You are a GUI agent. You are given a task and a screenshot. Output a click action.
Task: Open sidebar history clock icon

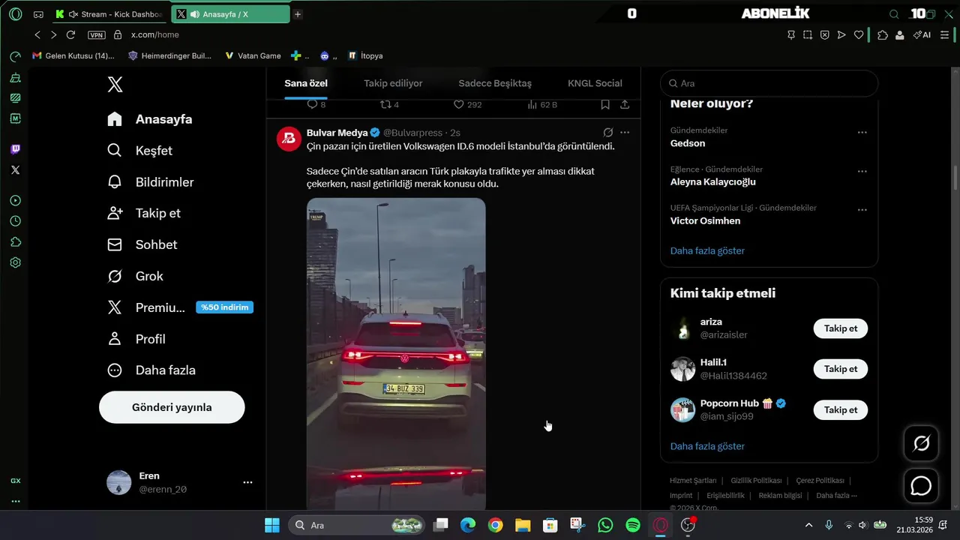(15, 221)
